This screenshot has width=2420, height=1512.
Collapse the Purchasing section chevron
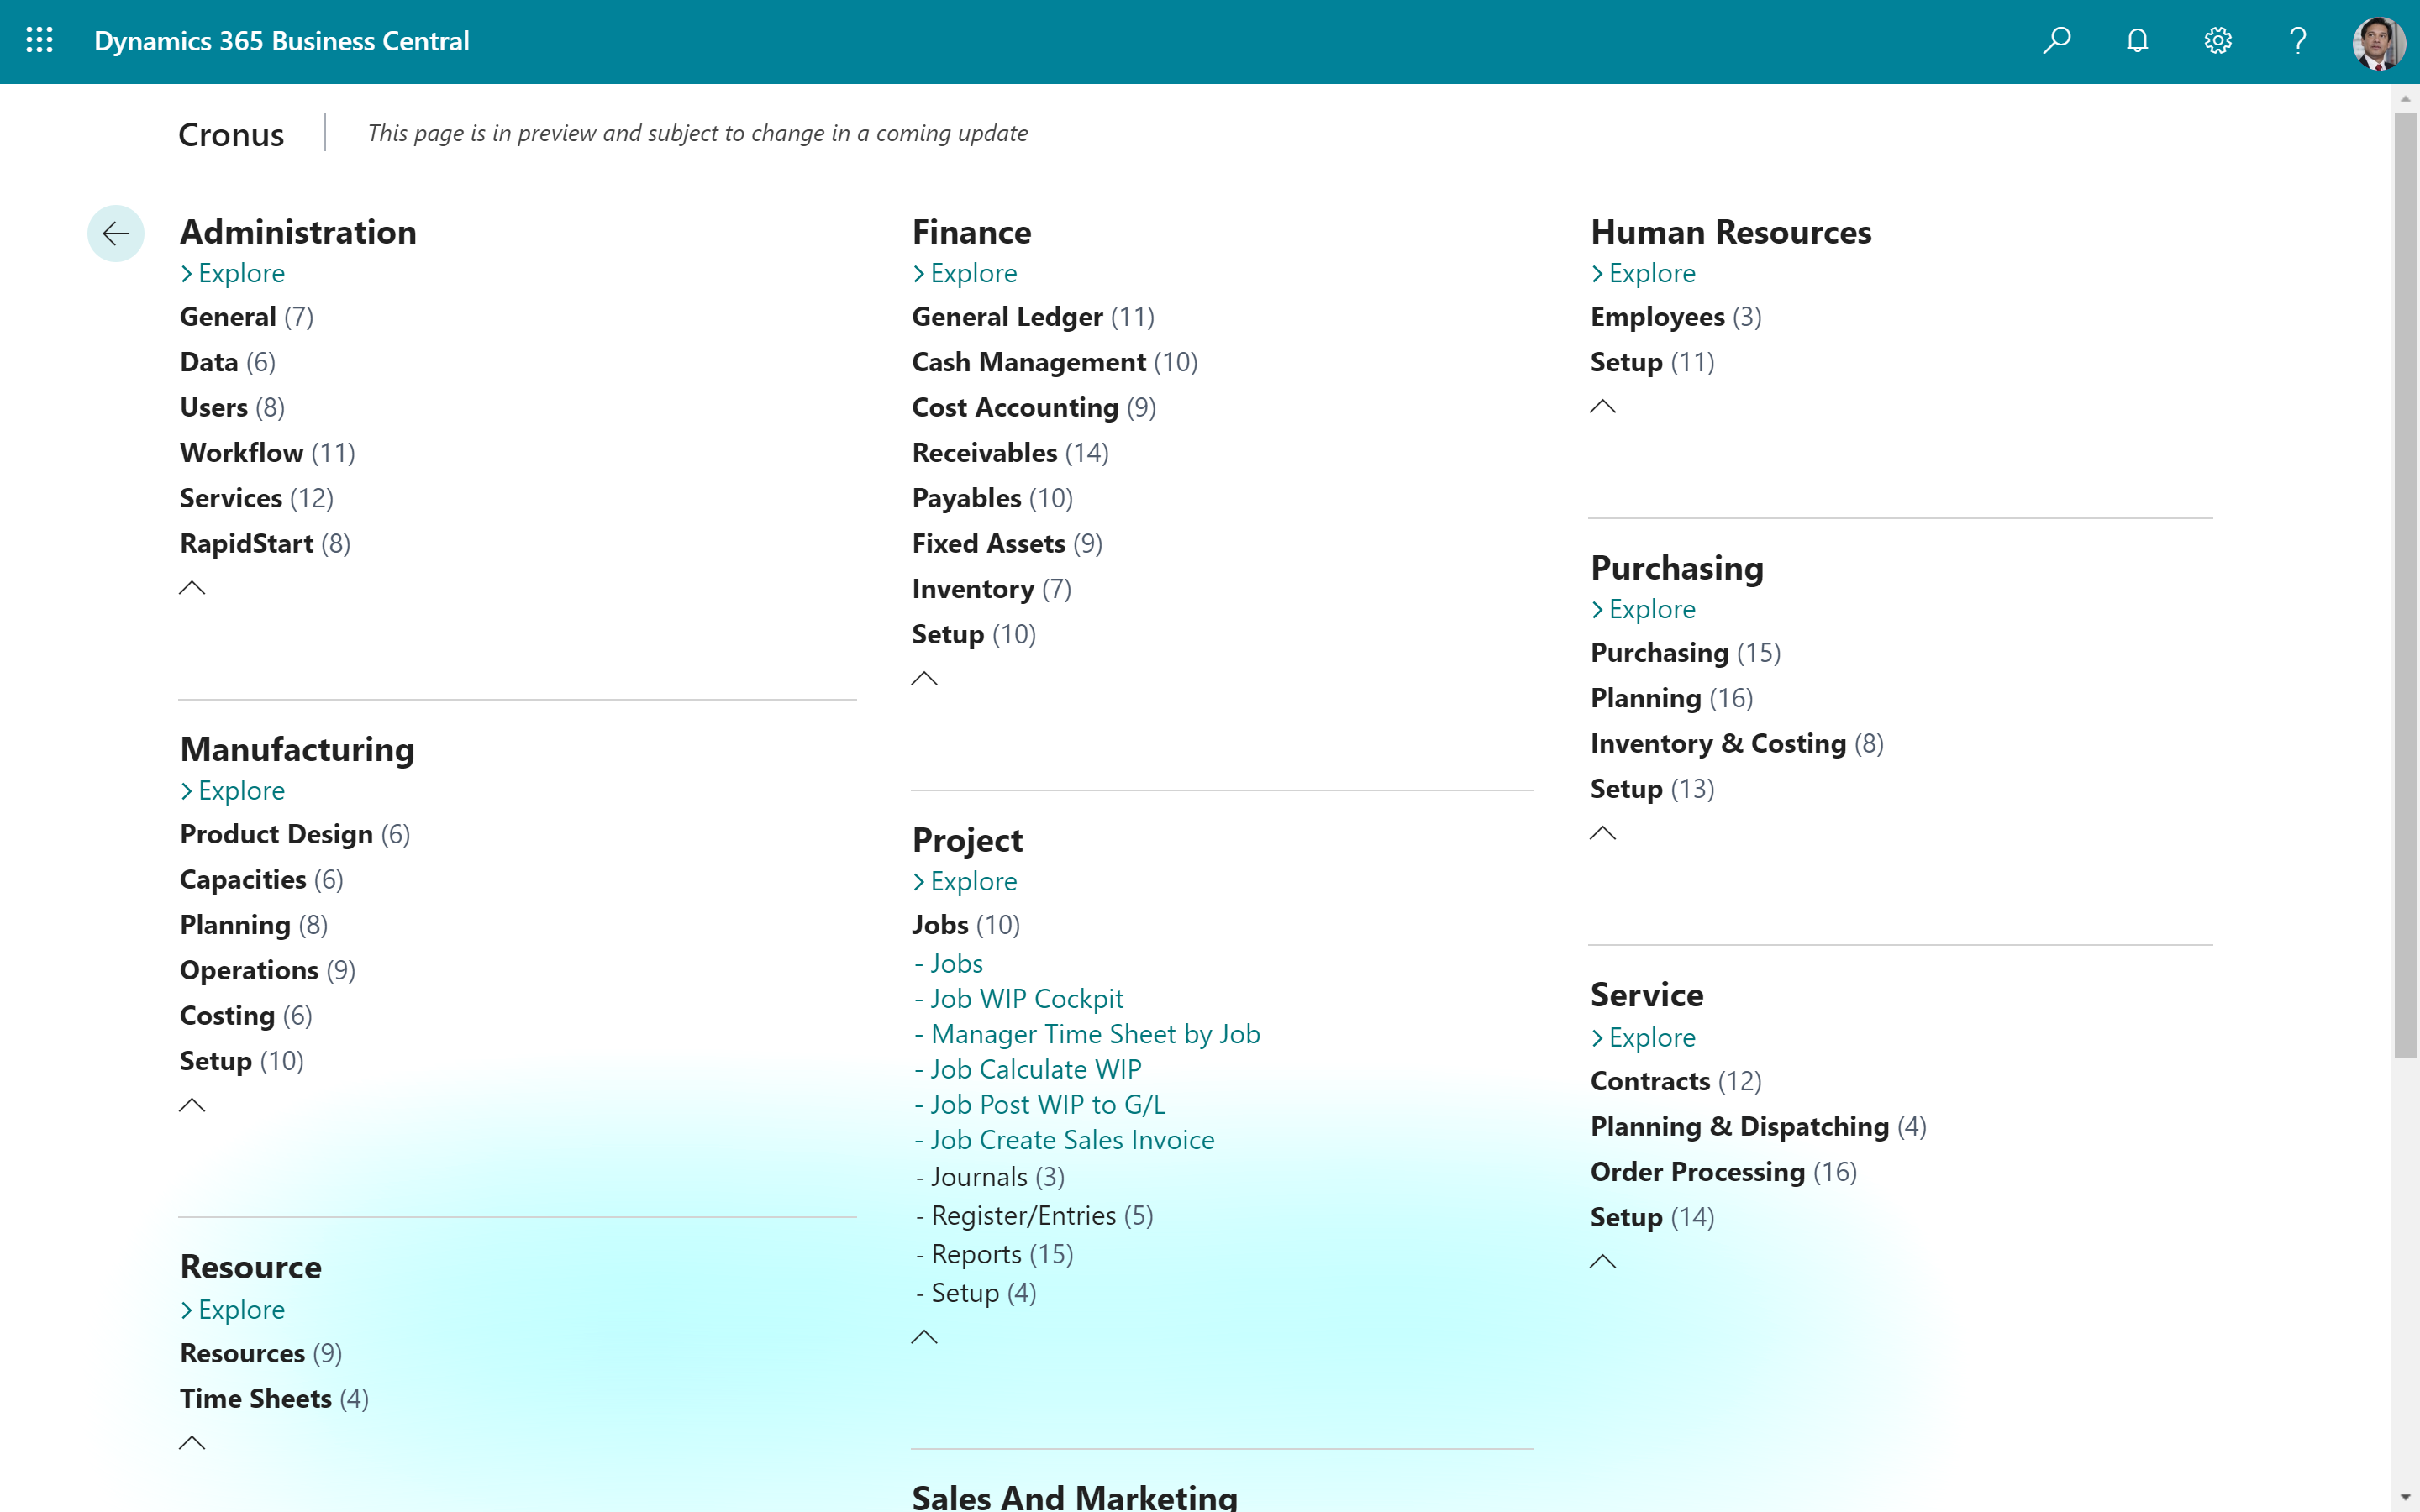pyautogui.click(x=1603, y=832)
